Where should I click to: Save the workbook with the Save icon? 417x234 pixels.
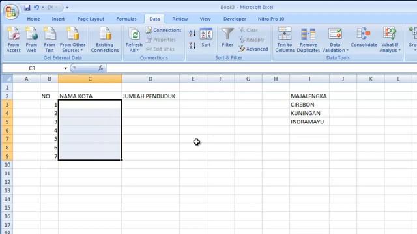pyautogui.click(x=27, y=7)
